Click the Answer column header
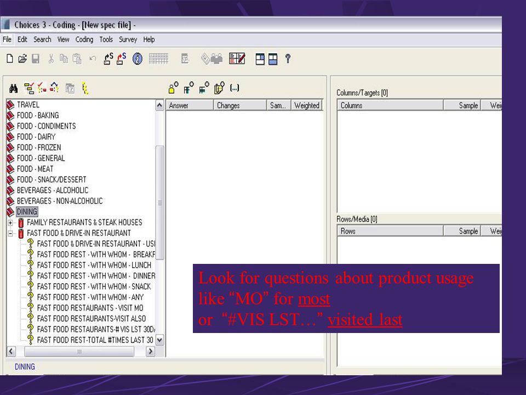The image size is (526, 395). pyautogui.click(x=190, y=105)
